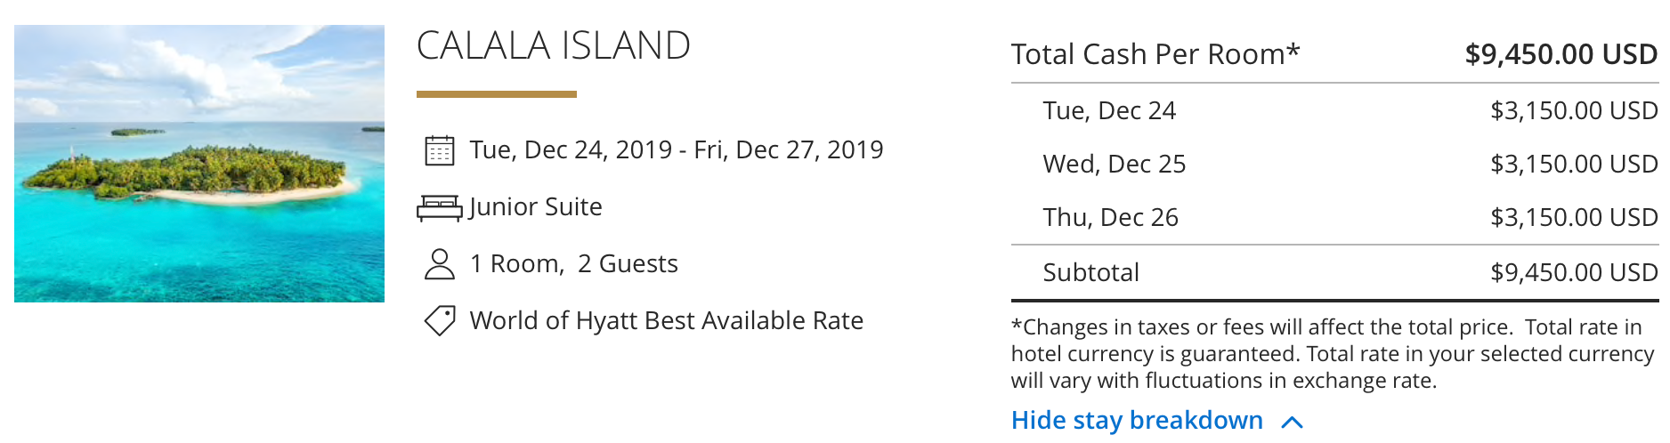Click the gold bar under hotel name
1670x443 pixels.
[496, 94]
